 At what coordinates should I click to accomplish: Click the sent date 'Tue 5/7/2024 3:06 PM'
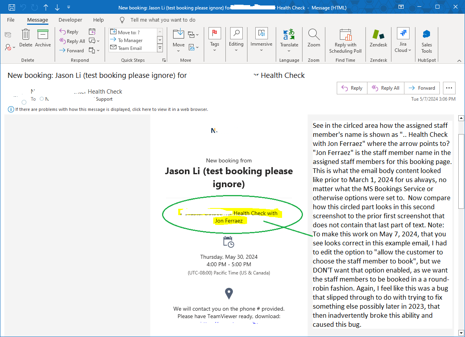coord(433,99)
